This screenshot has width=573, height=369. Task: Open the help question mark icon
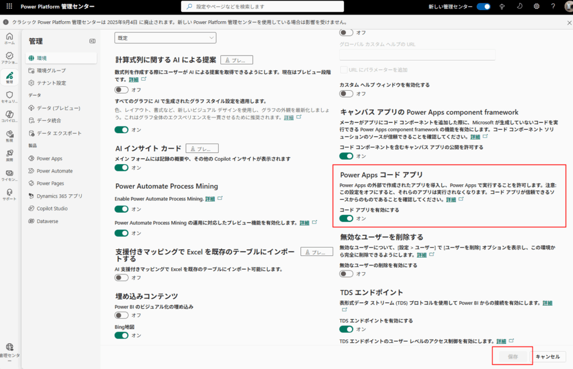[553, 6]
